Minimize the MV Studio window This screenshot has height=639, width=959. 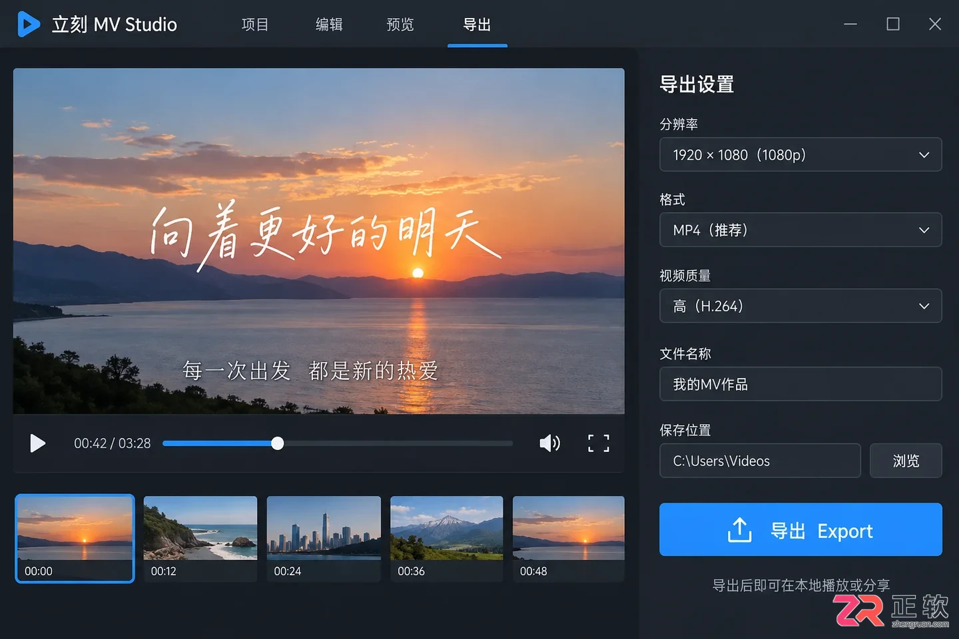click(x=850, y=24)
